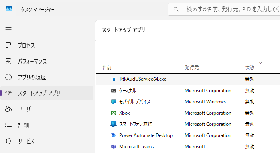Sort by 発行元 column header
This screenshot has height=153, width=280.
pos(192,68)
